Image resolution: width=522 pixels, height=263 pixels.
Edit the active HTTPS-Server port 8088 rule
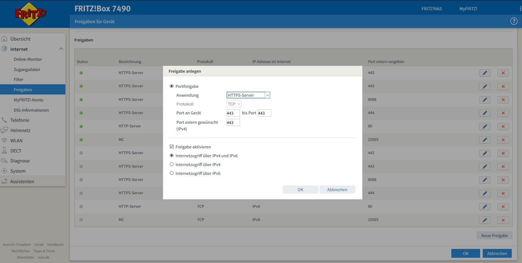485,100
